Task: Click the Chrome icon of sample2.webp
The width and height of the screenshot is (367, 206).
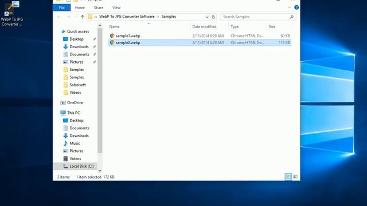Action: point(112,42)
